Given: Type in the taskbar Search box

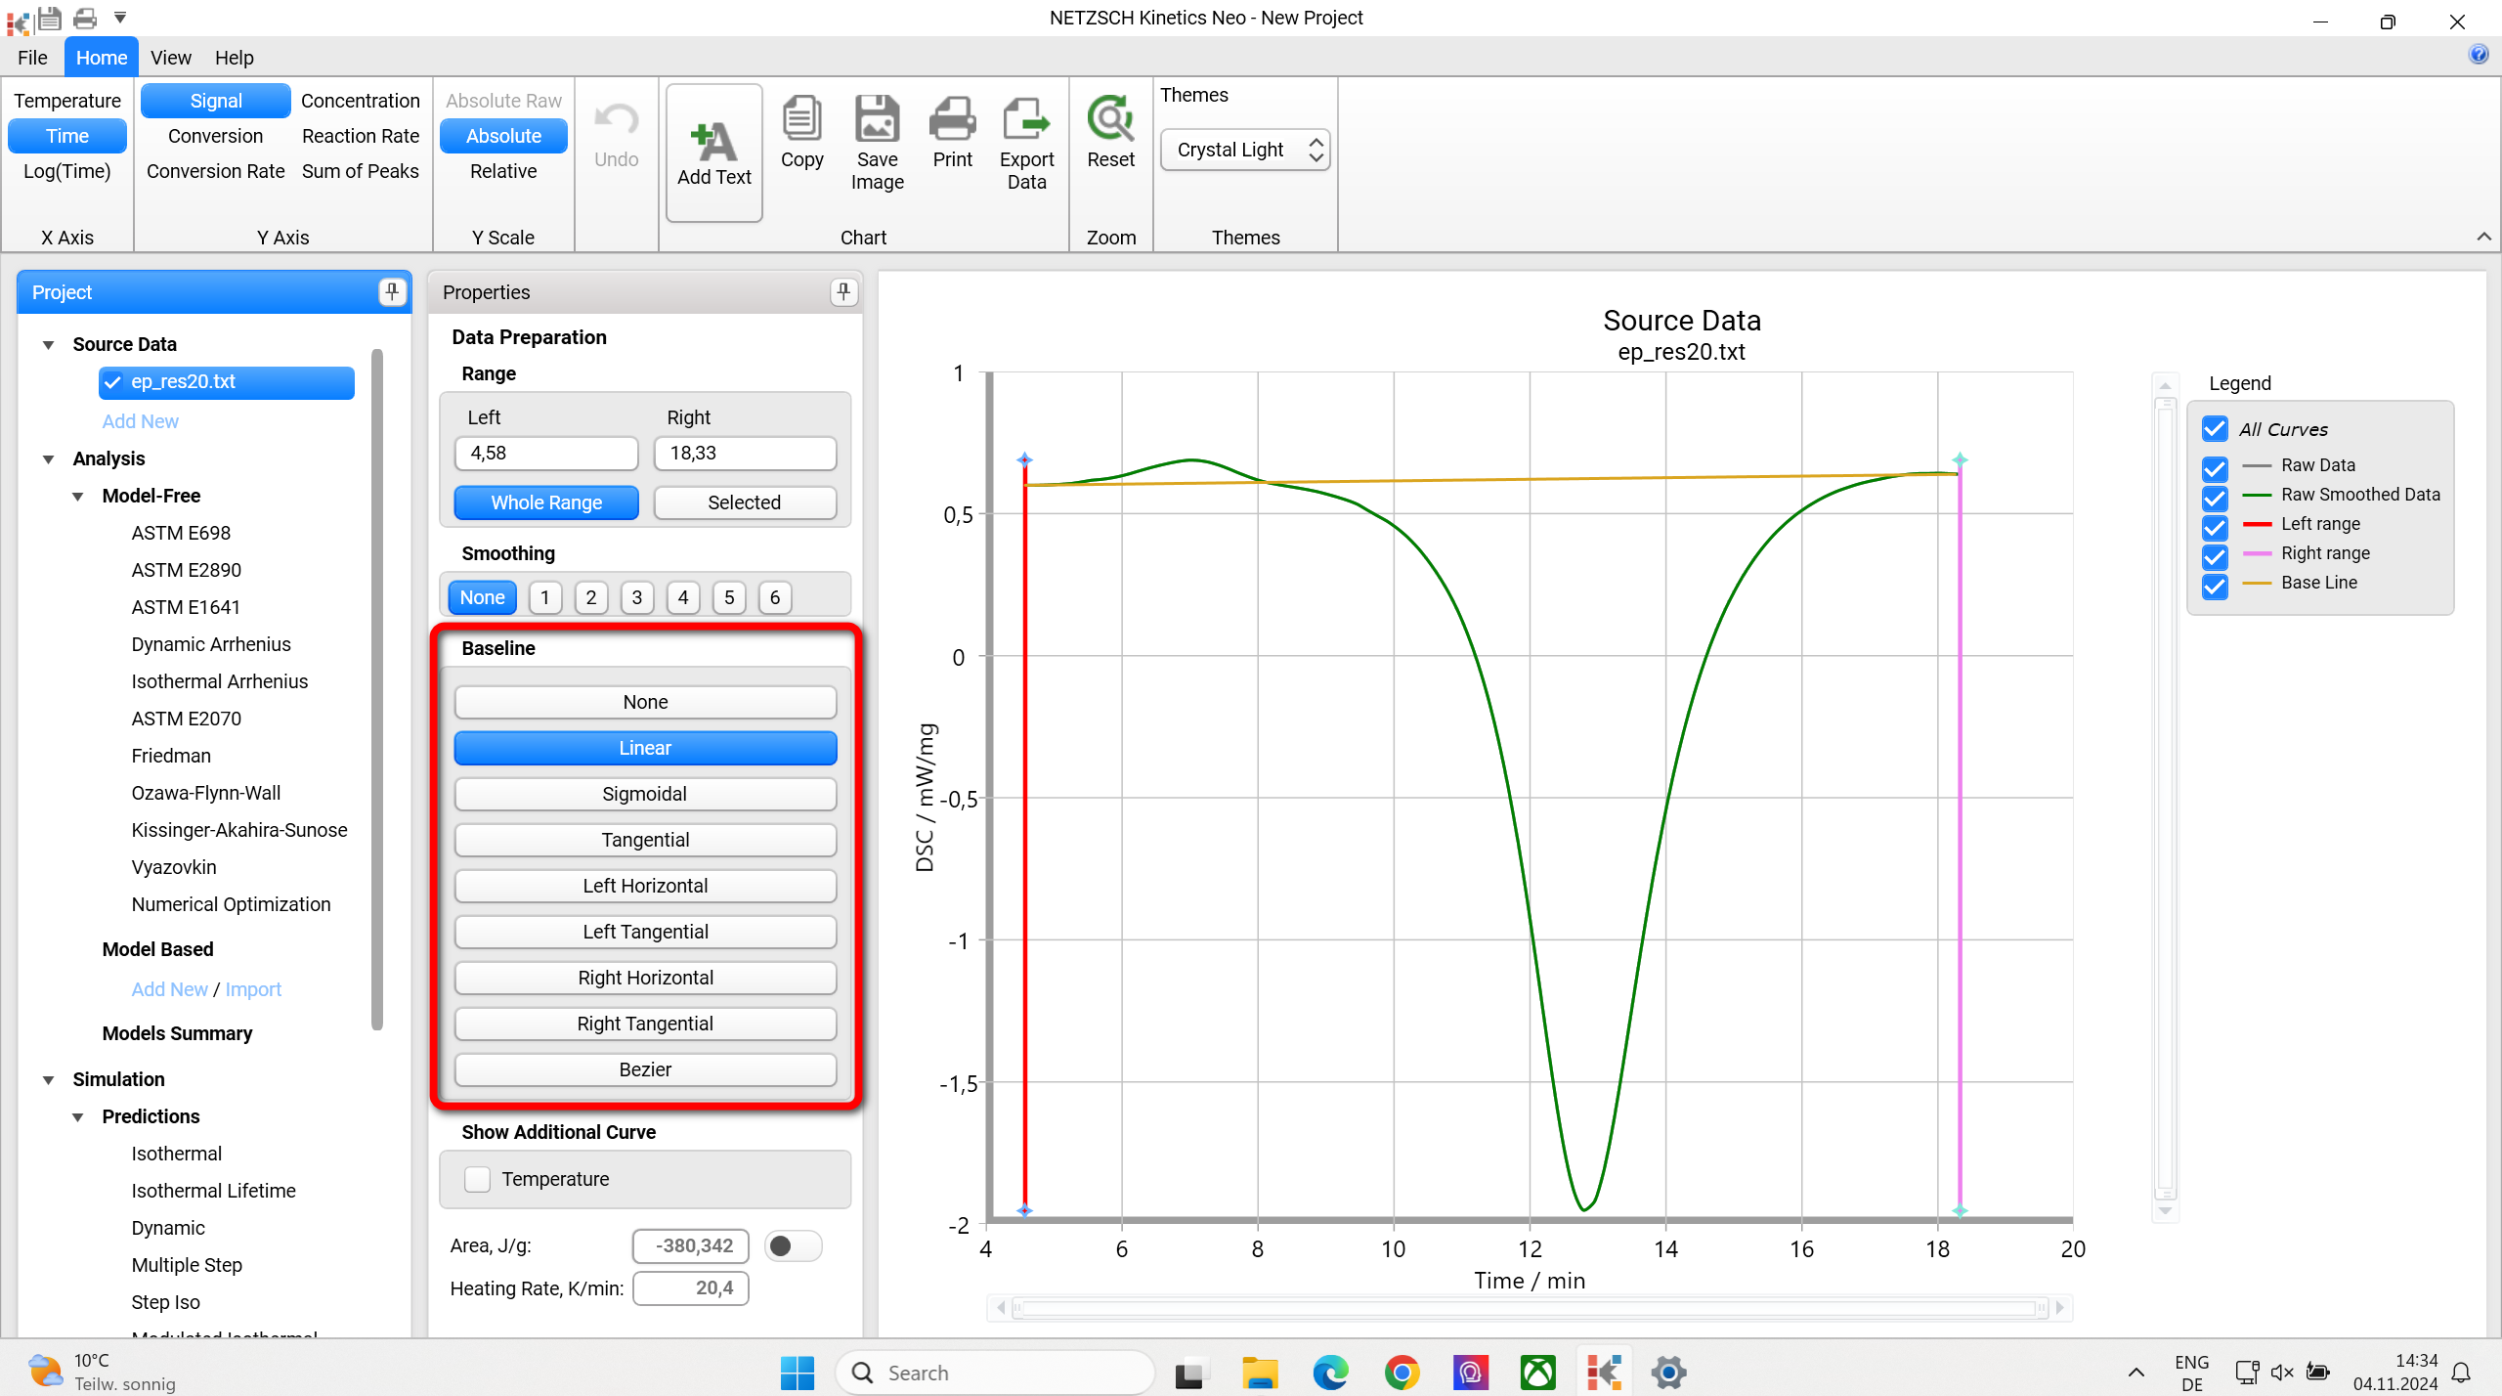Looking at the screenshot, I should pyautogui.click(x=995, y=1373).
